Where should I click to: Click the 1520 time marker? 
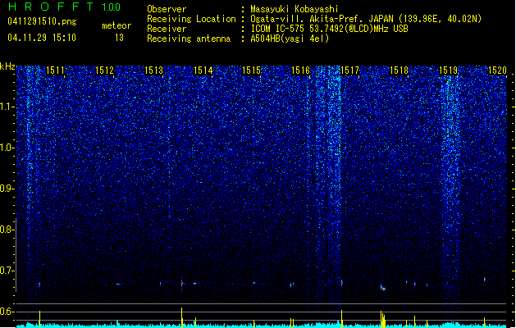497,71
